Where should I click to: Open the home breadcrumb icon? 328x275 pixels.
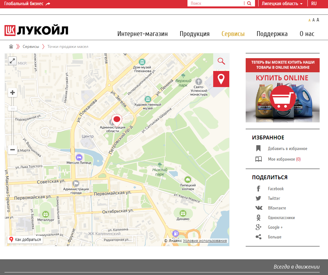[x=11, y=46]
